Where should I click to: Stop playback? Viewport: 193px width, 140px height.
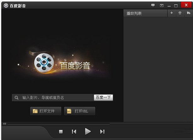(61, 132)
